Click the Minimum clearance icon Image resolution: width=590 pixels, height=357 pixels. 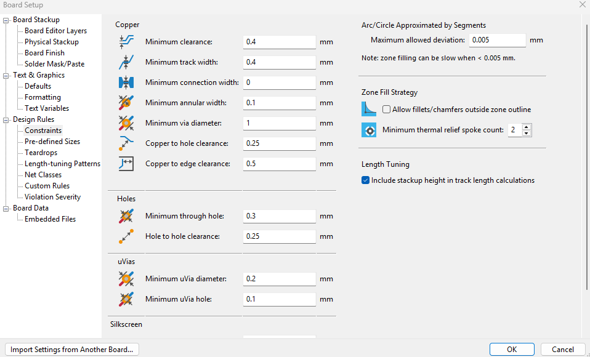click(126, 42)
